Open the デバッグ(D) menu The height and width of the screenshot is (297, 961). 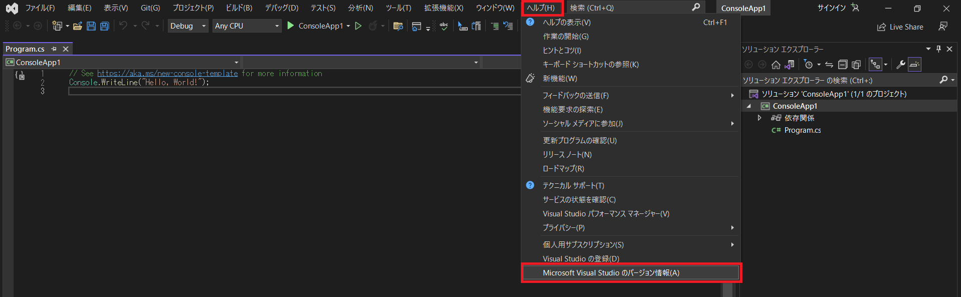pyautogui.click(x=282, y=8)
